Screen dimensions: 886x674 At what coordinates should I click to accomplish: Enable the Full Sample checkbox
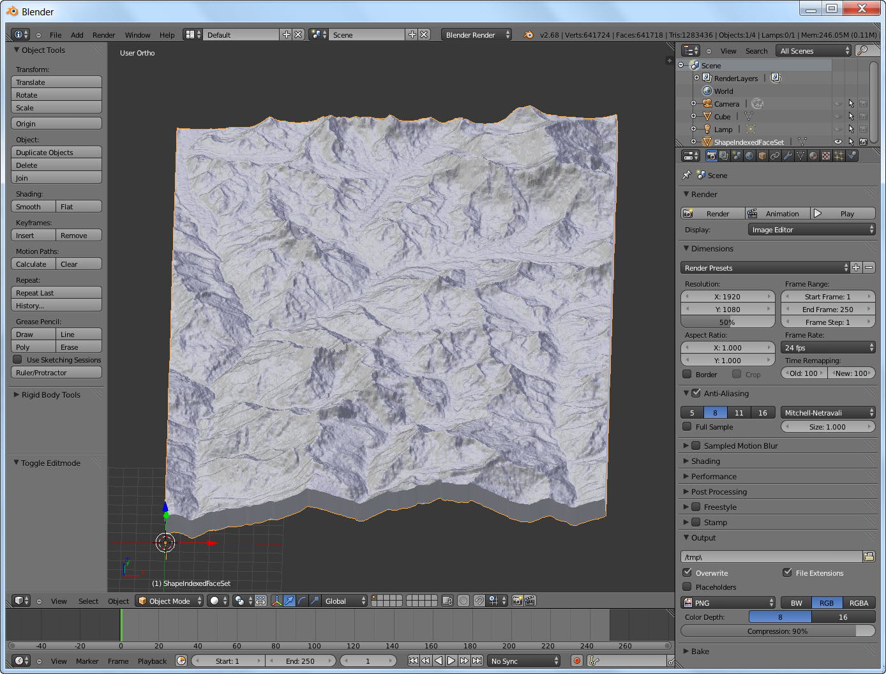(x=687, y=427)
